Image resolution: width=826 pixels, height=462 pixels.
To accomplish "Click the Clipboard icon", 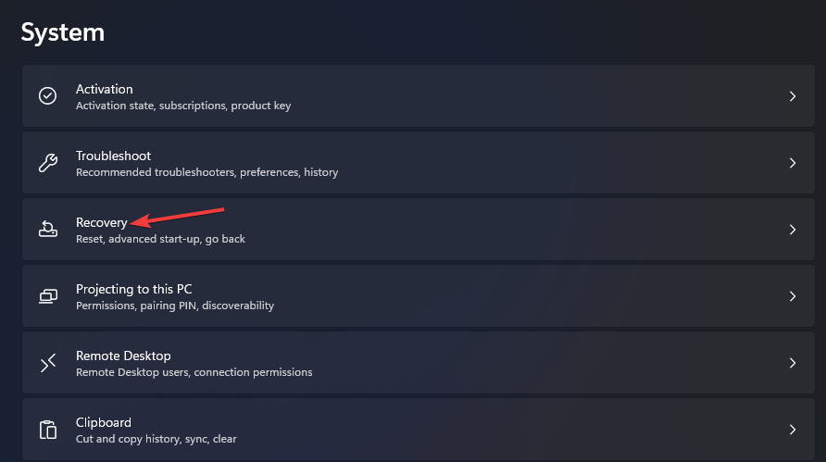I will pos(48,430).
